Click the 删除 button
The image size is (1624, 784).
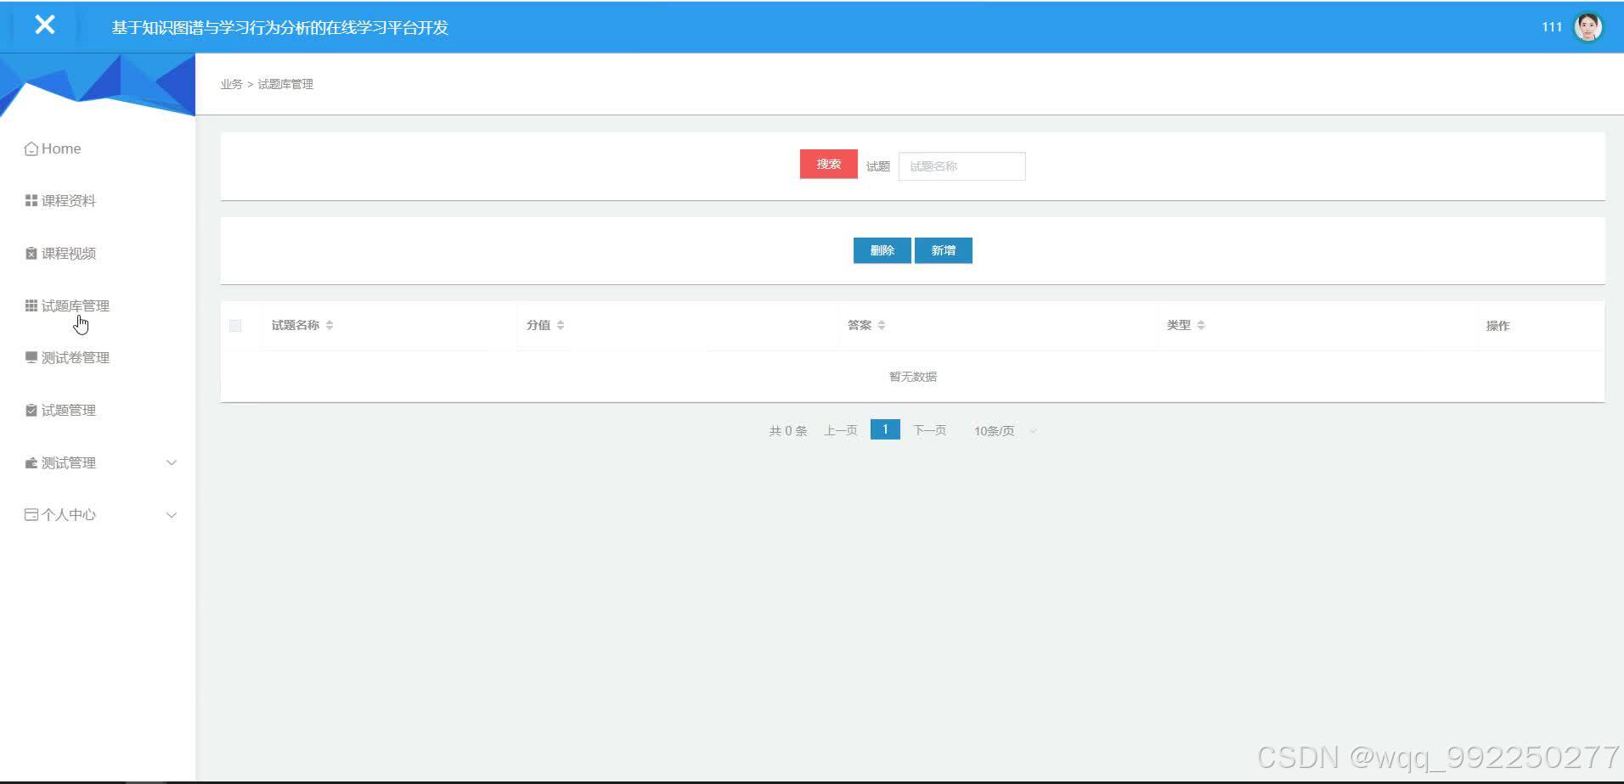(882, 250)
